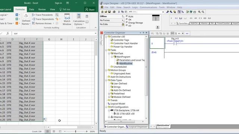Open Tools menu in Logix Designer
239x134 pixels.
tap(162, 7)
